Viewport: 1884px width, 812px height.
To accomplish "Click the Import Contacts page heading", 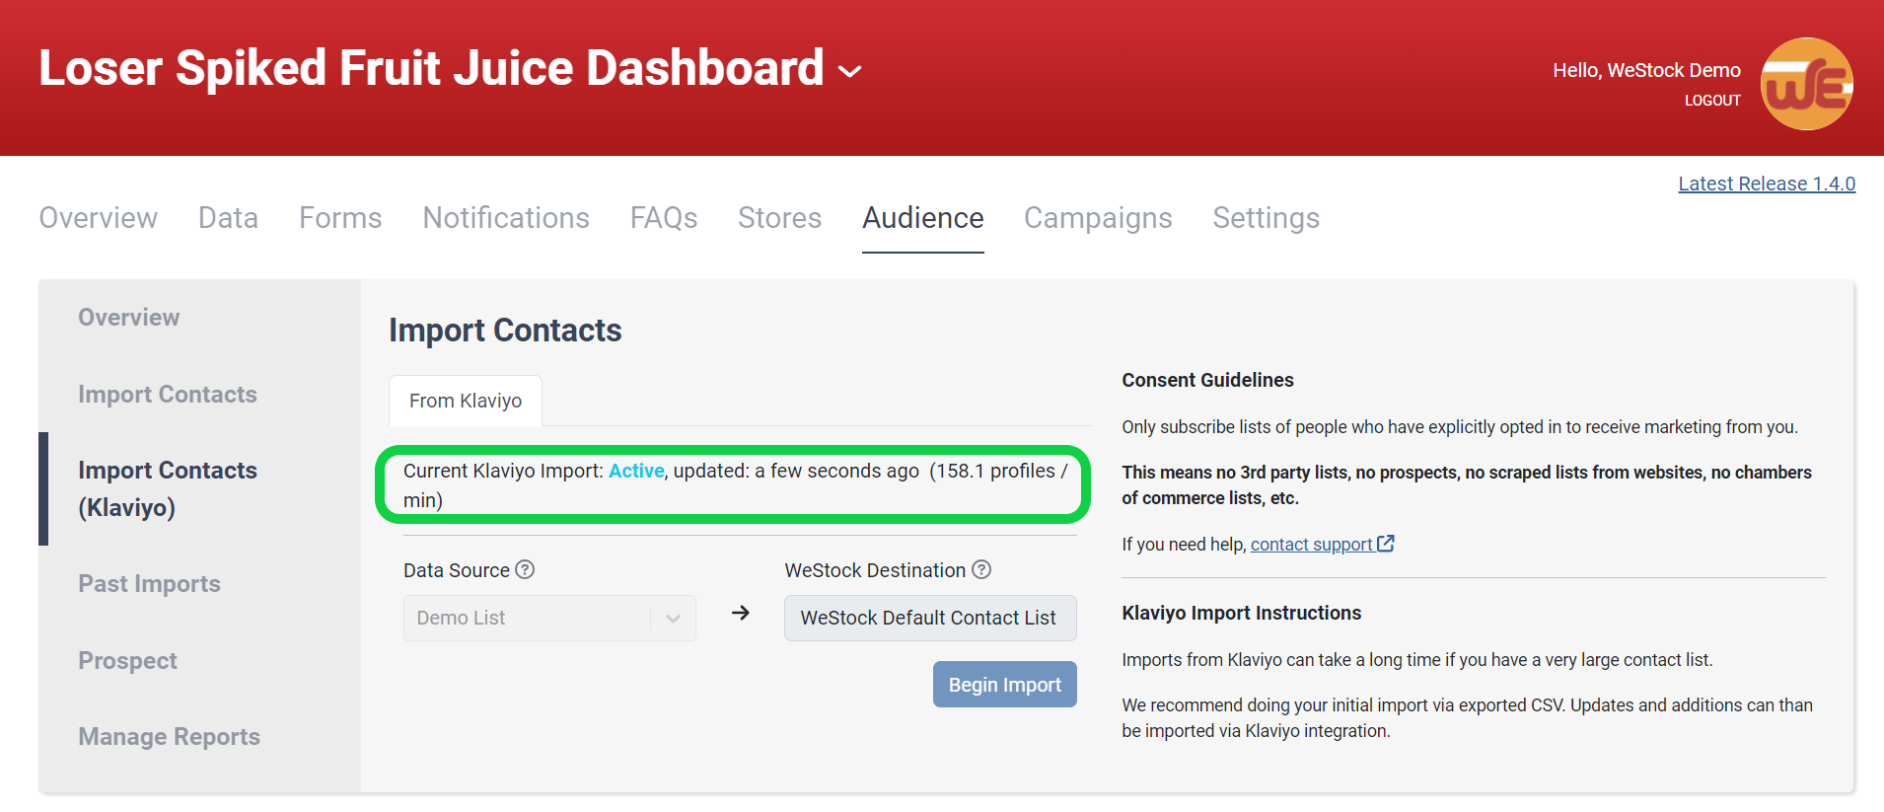I will point(505,331).
